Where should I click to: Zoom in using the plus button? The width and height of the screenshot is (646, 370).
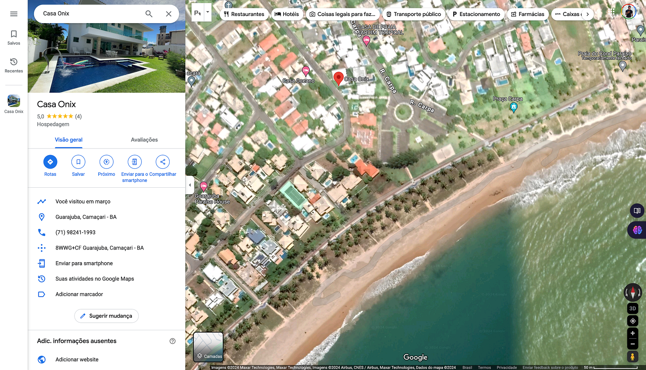pyautogui.click(x=632, y=333)
